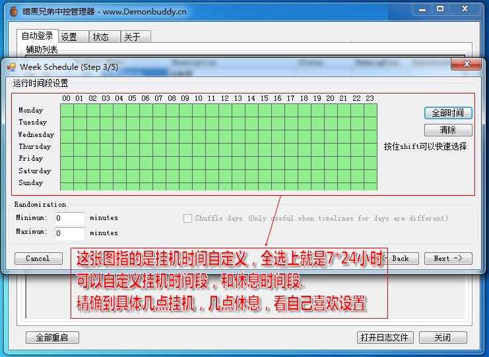Focus the Maximum minutes input field
This screenshot has height=357, width=489.
coord(69,233)
